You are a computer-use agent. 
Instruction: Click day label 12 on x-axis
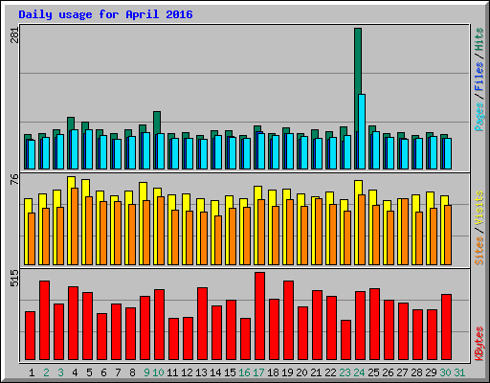pyautogui.click(x=187, y=372)
